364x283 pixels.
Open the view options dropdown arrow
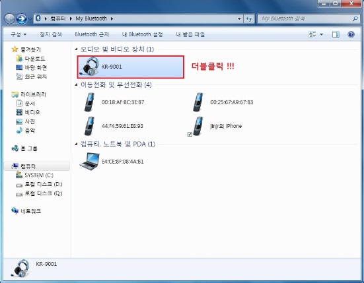coord(322,34)
